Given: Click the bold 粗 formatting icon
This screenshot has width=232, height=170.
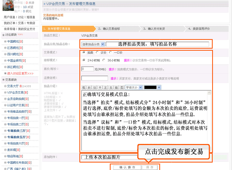Looking at the screenshot, I should [84, 87].
